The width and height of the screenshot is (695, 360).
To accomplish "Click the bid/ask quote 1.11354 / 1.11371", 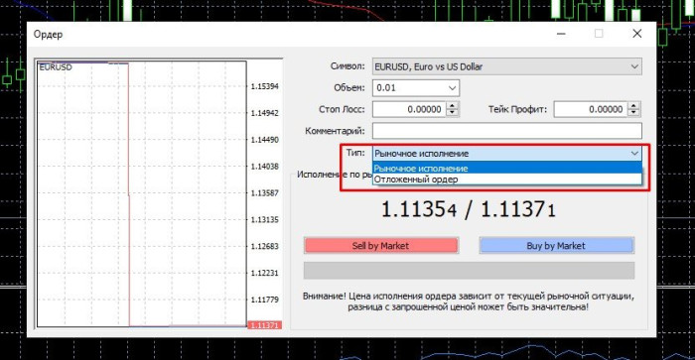I will pos(468,209).
